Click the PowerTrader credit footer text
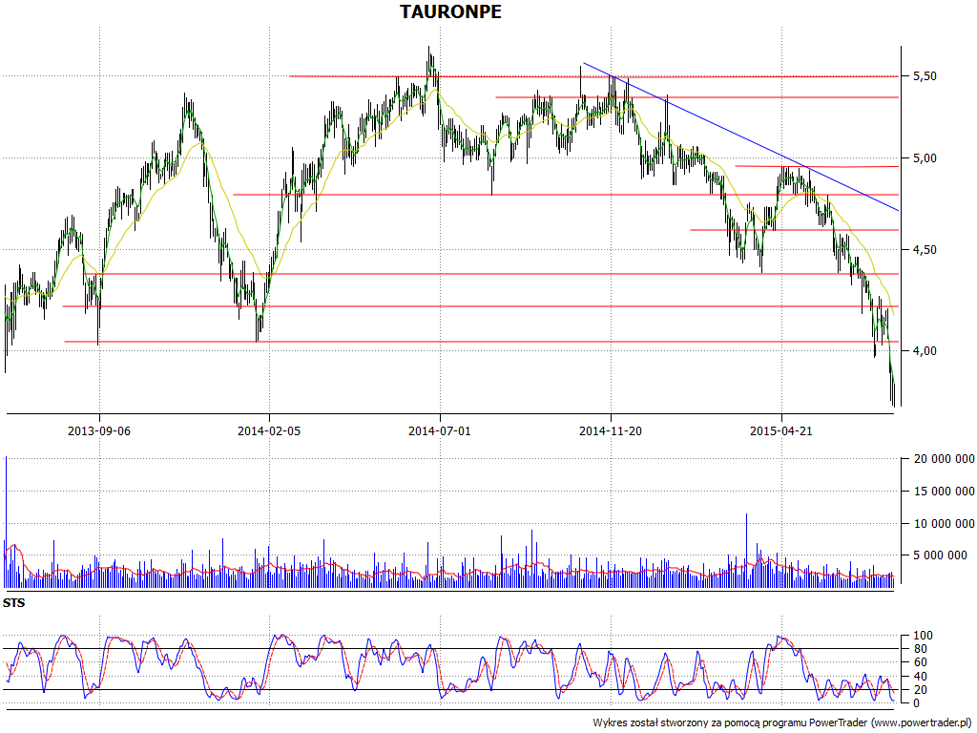The height and width of the screenshot is (733, 977). pyautogui.click(x=783, y=723)
